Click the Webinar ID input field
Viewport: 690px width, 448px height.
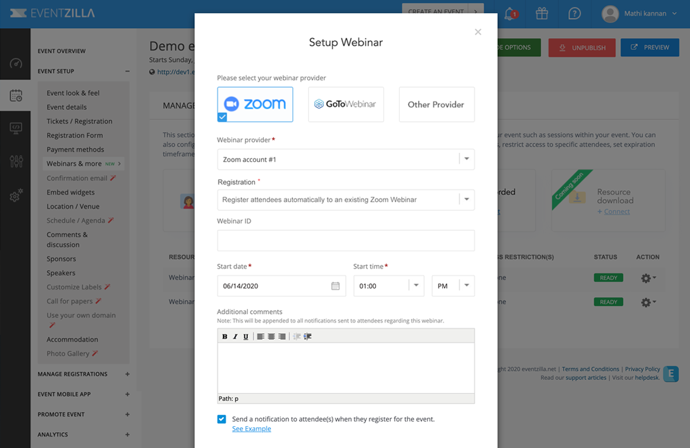[346, 241]
